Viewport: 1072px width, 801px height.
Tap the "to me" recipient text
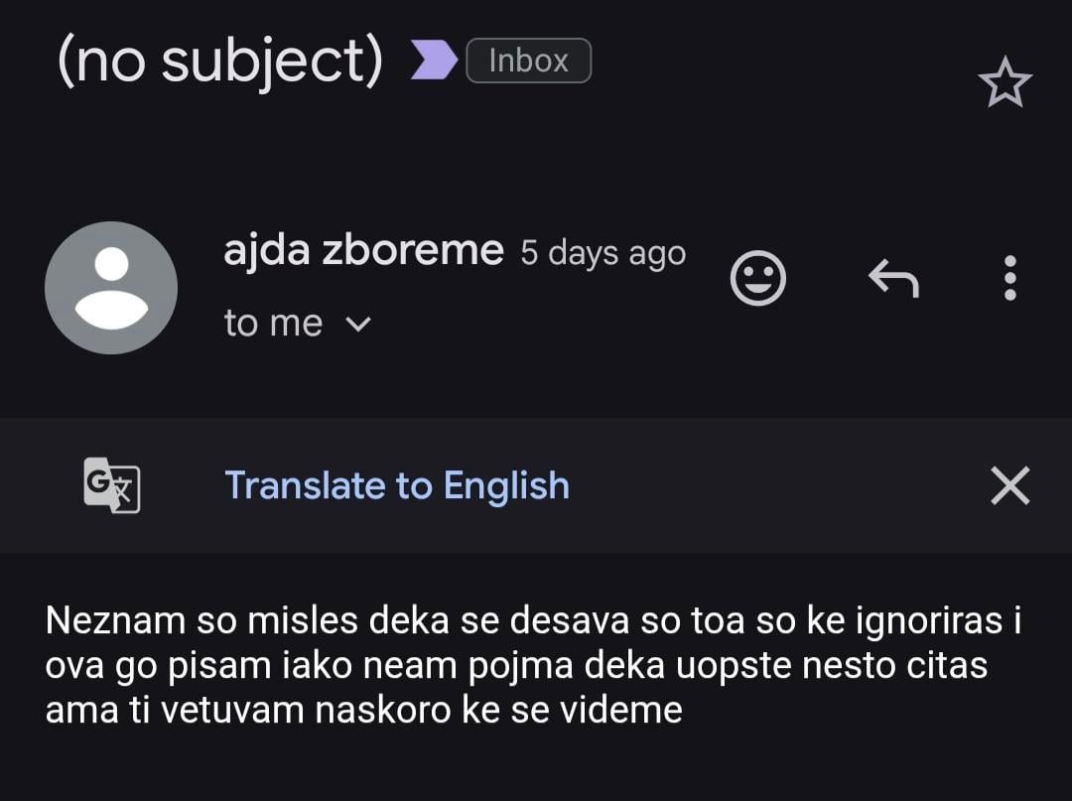pos(273,324)
